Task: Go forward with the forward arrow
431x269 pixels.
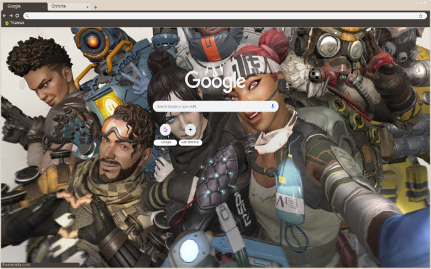Action: (x=11, y=16)
